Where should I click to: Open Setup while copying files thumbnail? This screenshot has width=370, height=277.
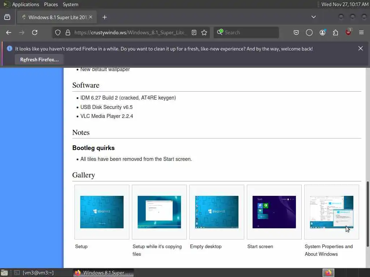click(x=159, y=212)
